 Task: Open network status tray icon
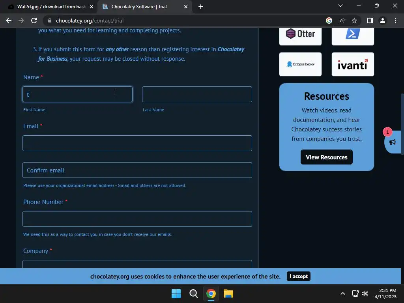[x=355, y=294]
